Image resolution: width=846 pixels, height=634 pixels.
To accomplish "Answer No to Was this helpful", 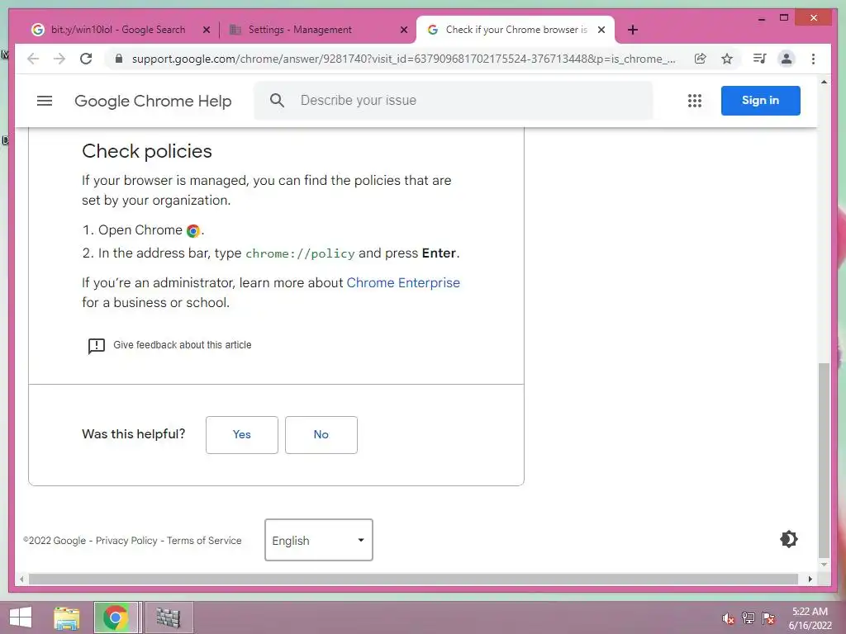I will coord(321,434).
